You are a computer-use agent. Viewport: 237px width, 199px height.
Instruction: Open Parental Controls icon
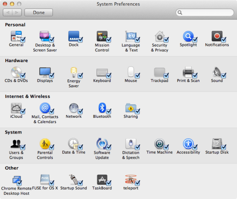click(x=45, y=144)
